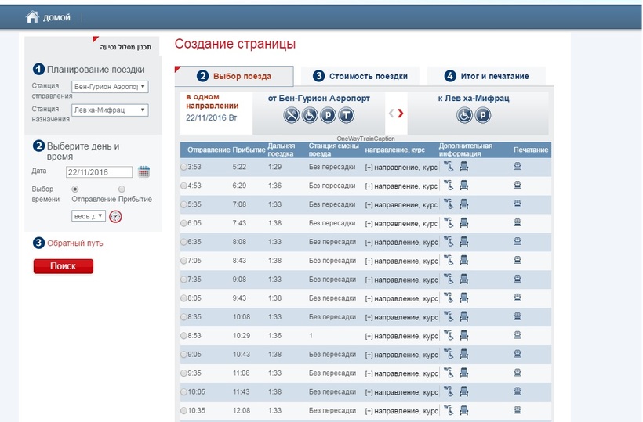Viewport: 643px width, 422px height.
Task: Open the departure station dropdown
Action: click(x=110, y=87)
